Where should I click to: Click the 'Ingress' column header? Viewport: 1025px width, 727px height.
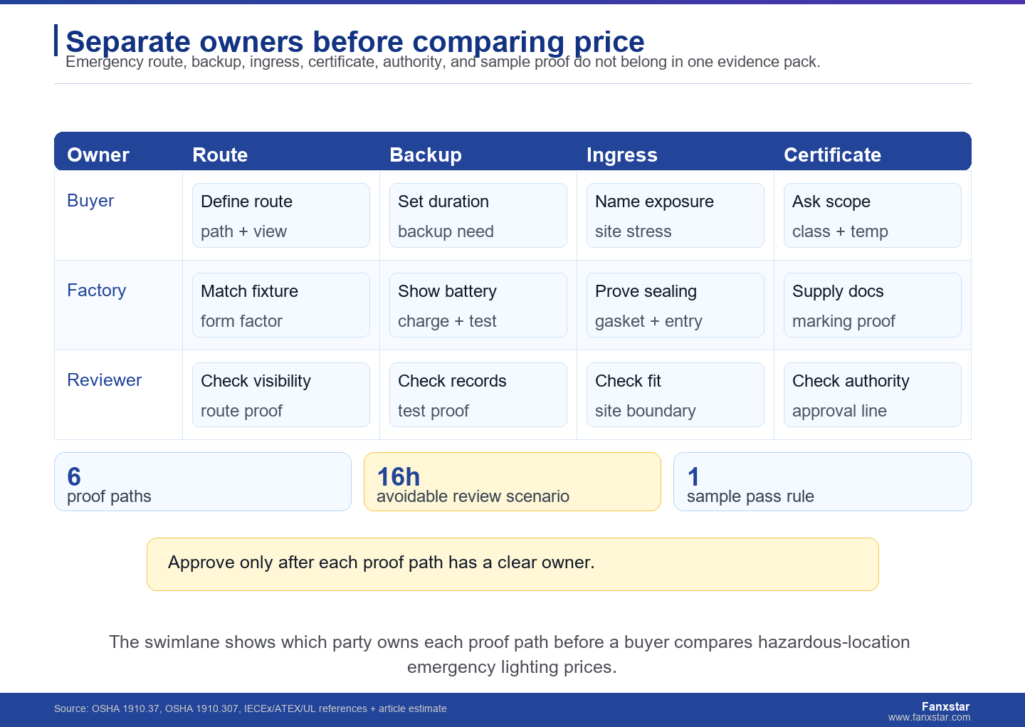[x=622, y=155]
